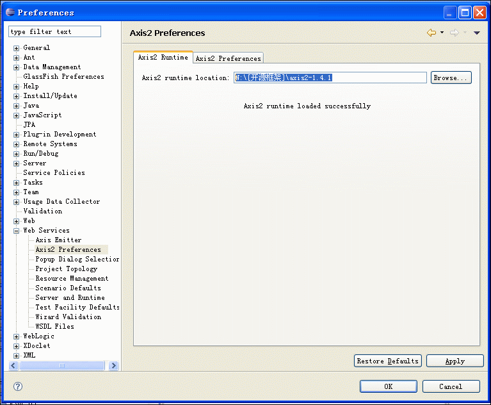Screen dimensions: 491x405
Task: Select Wizard Validation item
Action: click(x=68, y=317)
